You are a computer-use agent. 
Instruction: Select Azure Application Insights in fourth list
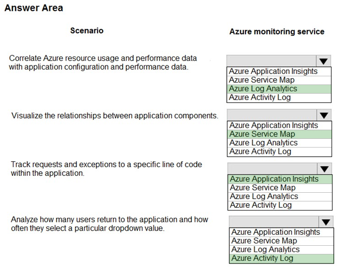pyautogui.click(x=282, y=232)
